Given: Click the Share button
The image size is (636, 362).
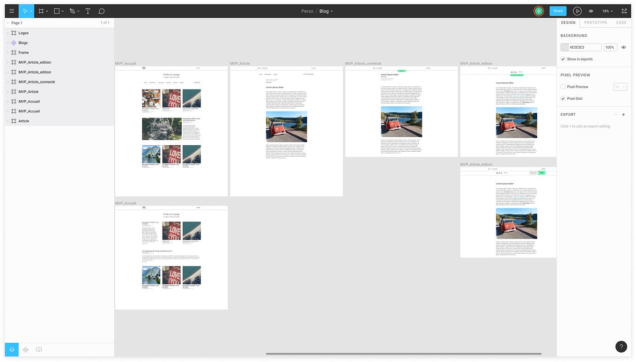Looking at the screenshot, I should pos(558,11).
